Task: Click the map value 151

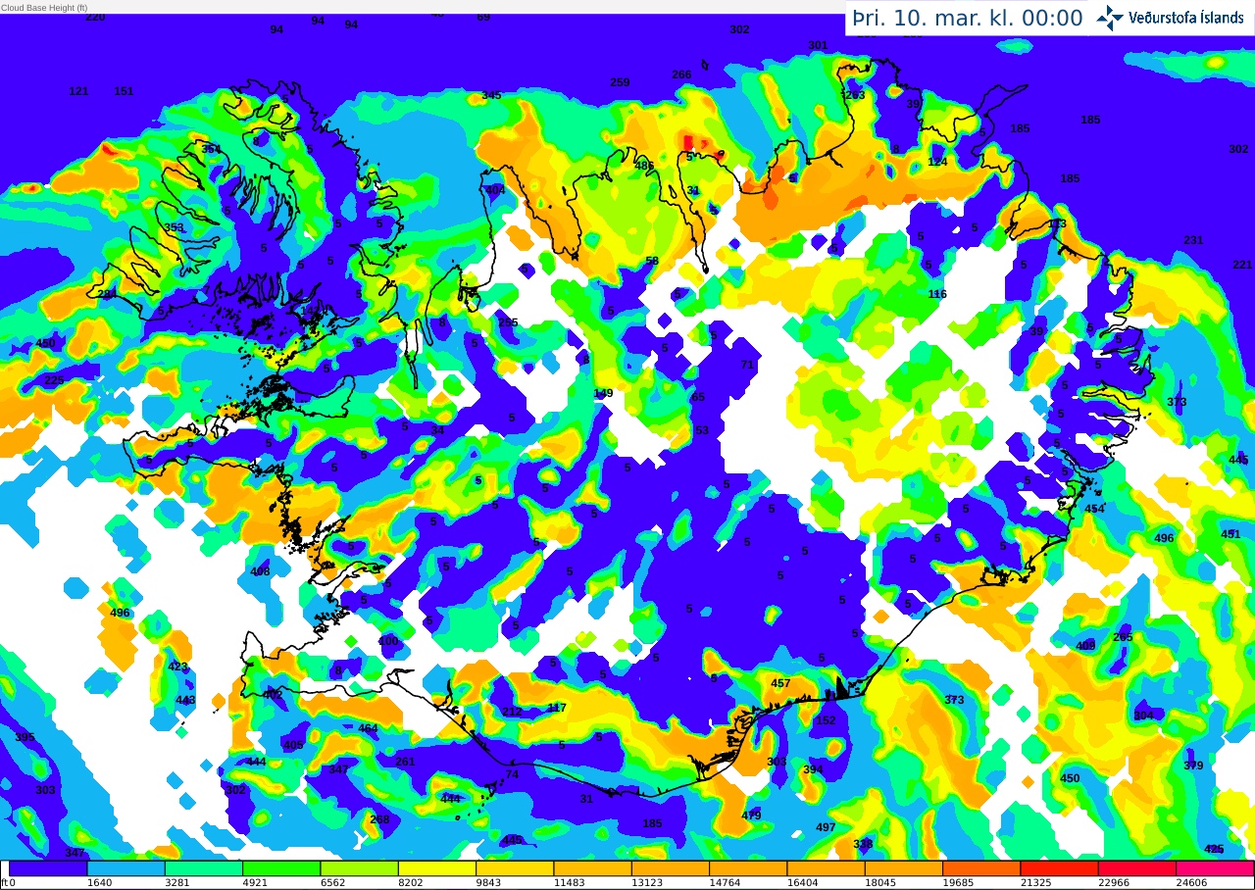Action: pyautogui.click(x=124, y=91)
